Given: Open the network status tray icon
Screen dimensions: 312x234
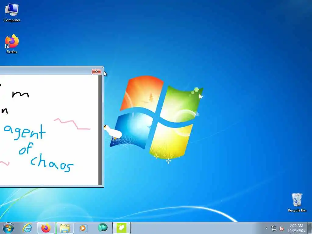Looking at the screenshot, I should point(274,228).
